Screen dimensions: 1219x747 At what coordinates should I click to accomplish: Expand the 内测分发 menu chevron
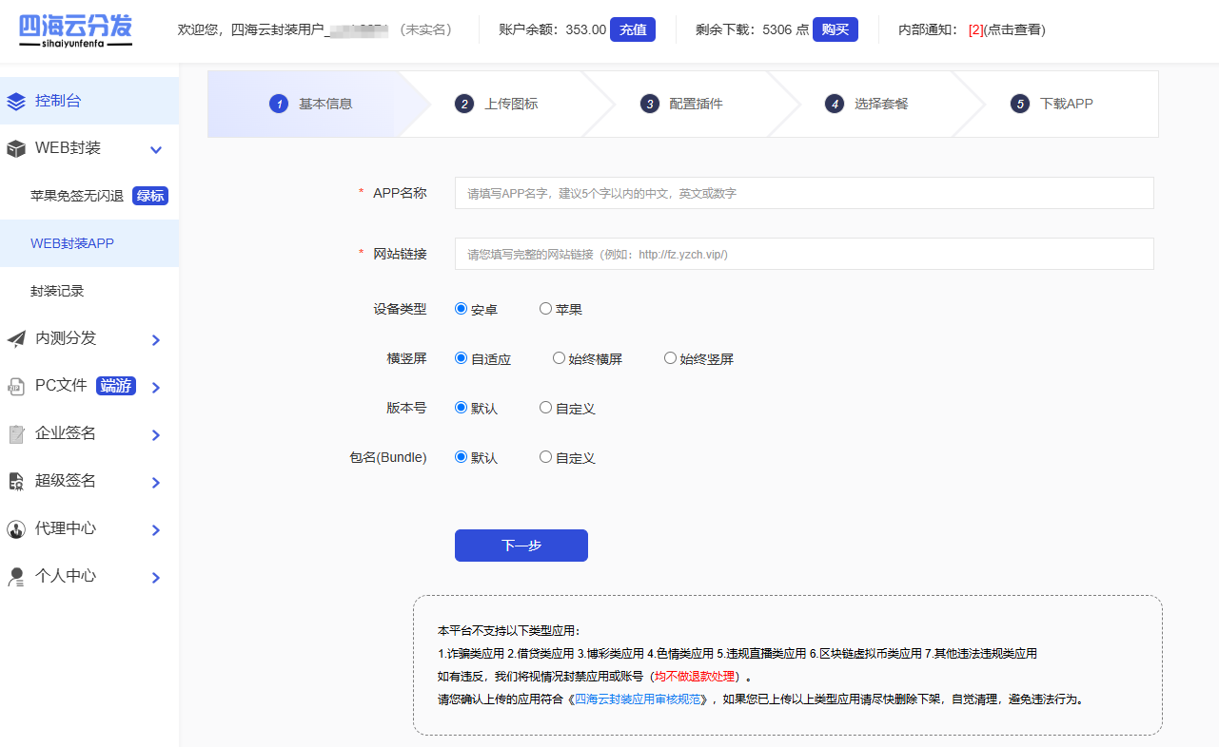pos(156,339)
